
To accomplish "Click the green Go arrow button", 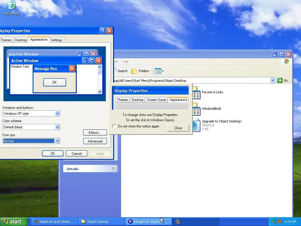I will coord(280,80).
